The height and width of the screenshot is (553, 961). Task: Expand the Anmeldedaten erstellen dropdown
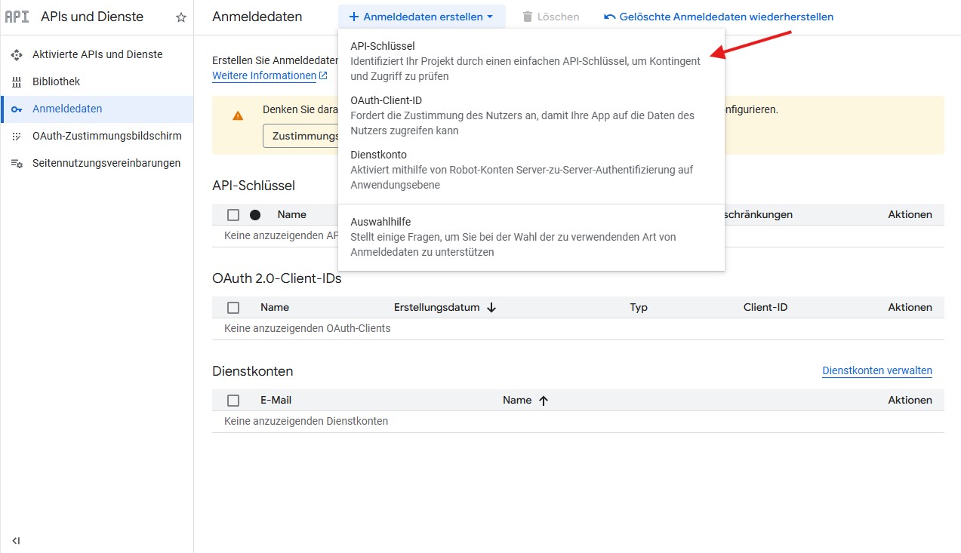(x=421, y=17)
